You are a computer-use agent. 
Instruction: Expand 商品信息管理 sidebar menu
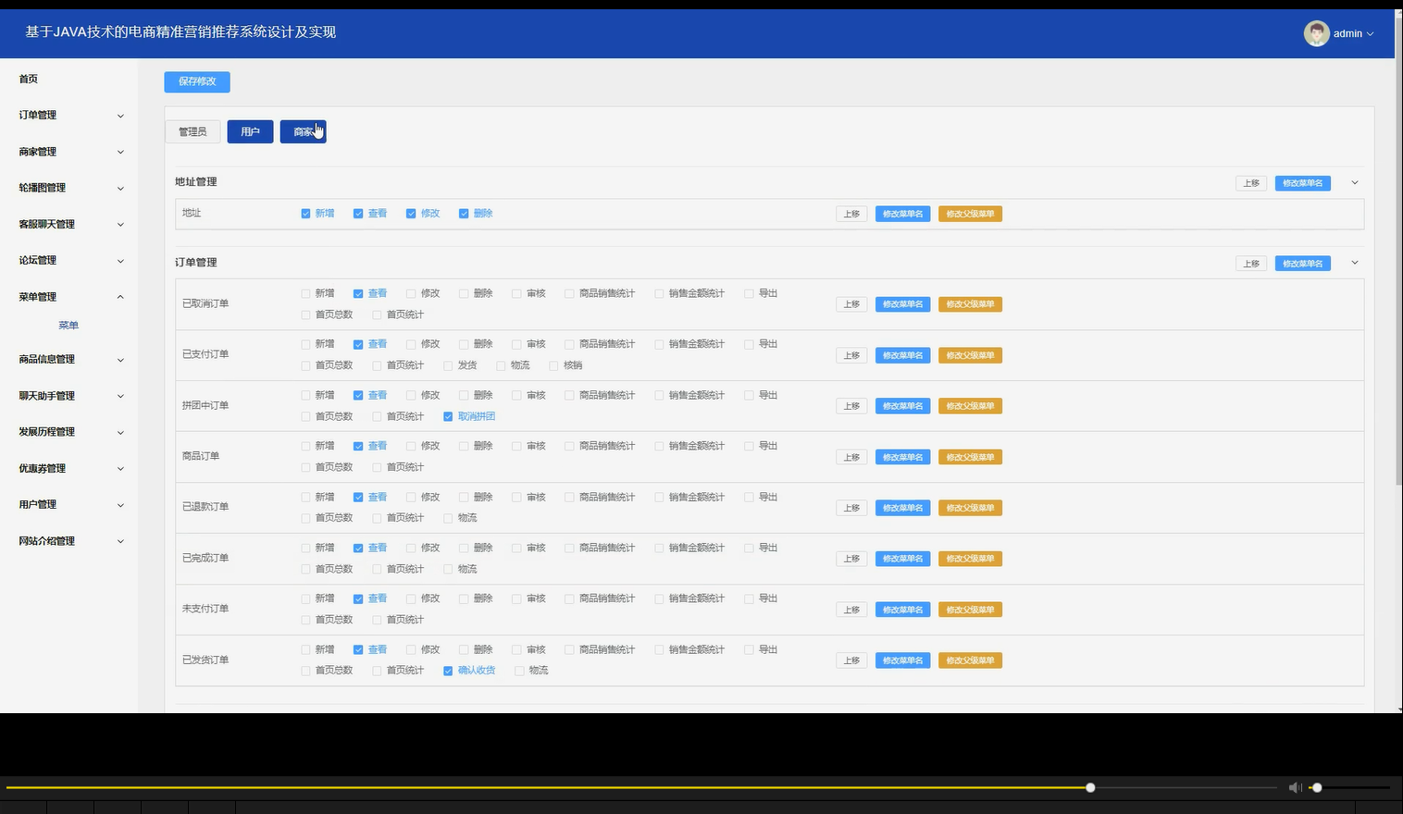[69, 359]
